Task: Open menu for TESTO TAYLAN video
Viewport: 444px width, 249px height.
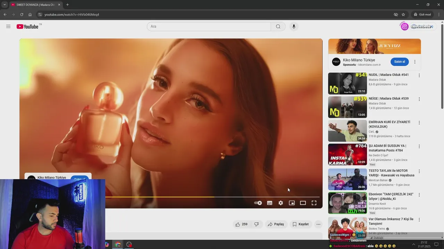Action: pos(419,171)
